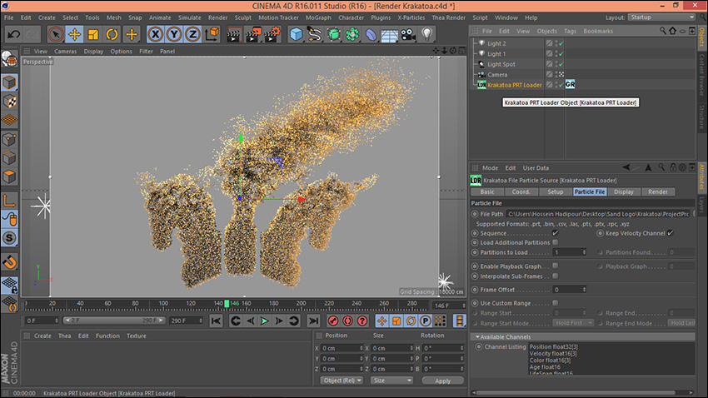Enable Load Additional Partitions checkbox

click(556, 242)
